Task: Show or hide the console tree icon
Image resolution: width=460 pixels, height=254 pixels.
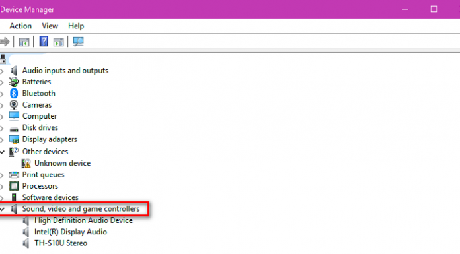Action: [24, 42]
